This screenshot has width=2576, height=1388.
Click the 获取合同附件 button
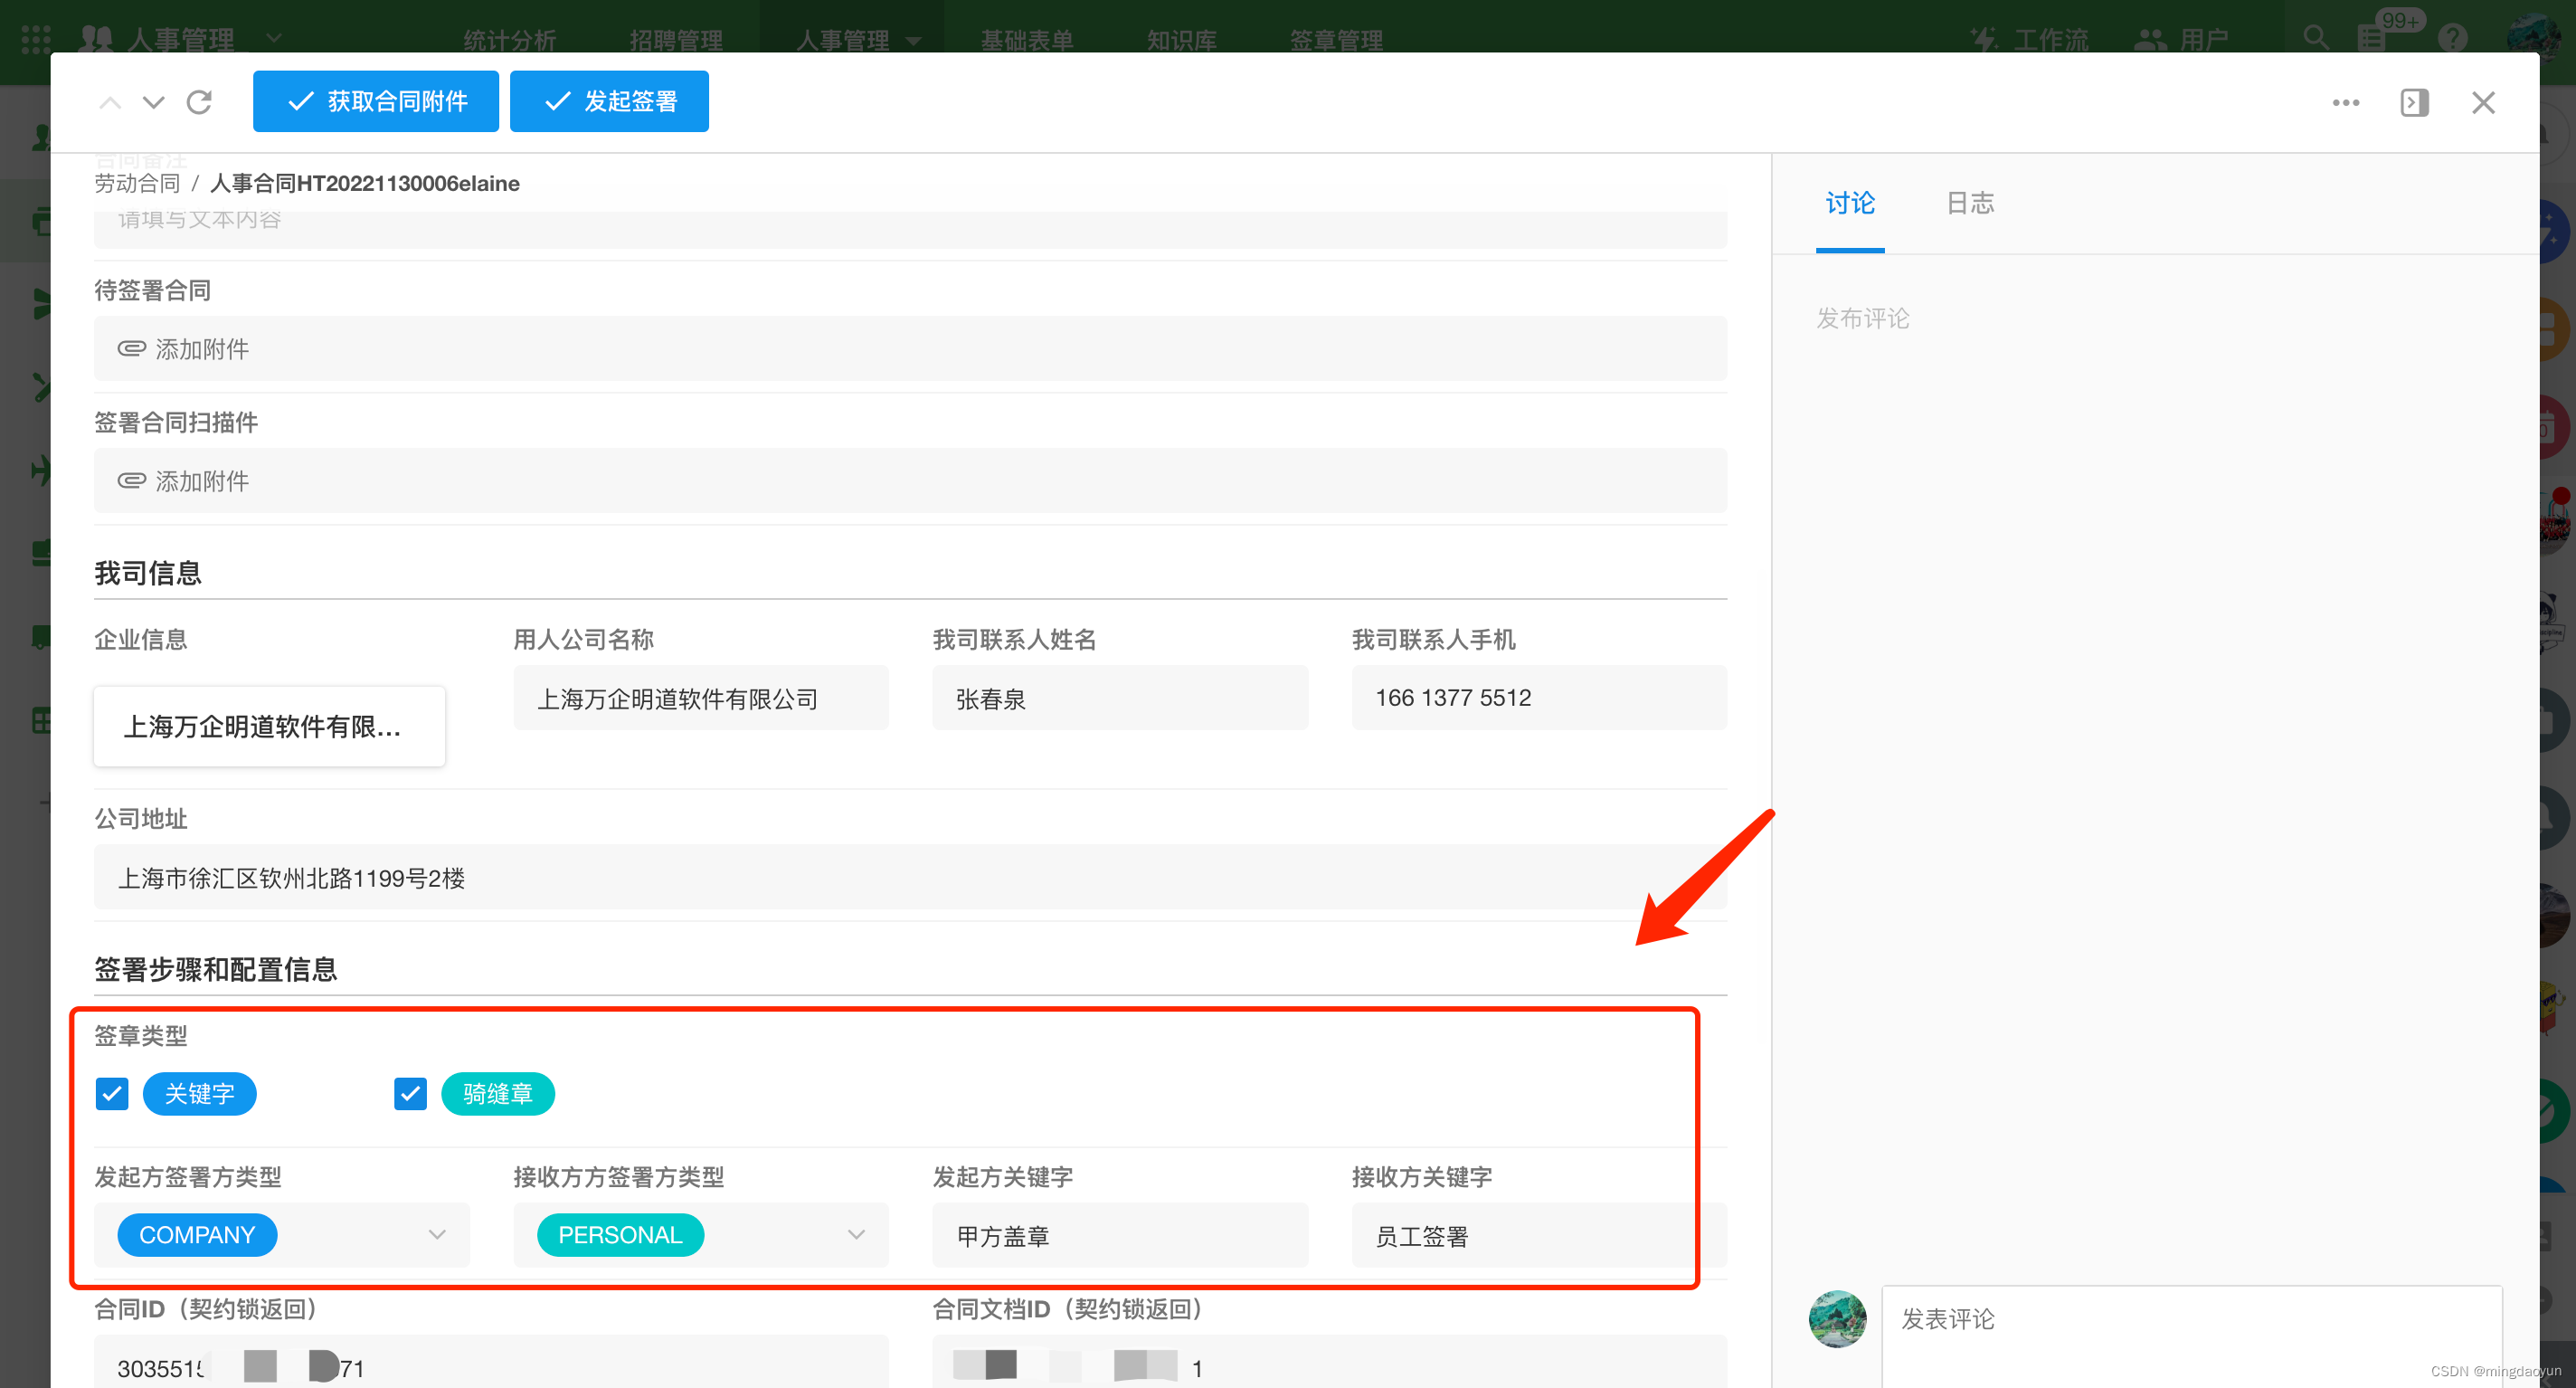tap(376, 101)
